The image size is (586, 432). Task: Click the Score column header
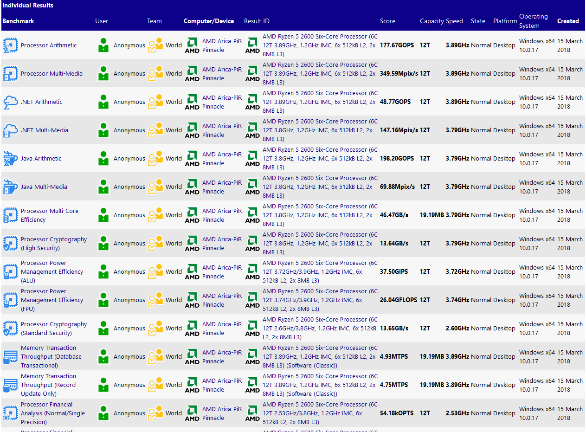(x=387, y=21)
